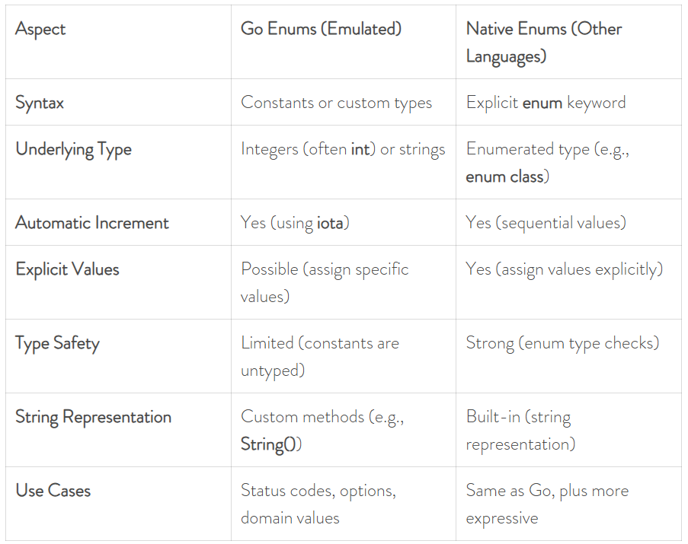Click the Constants or custom types cell
Screen dimensions: 688x544
pos(344,102)
